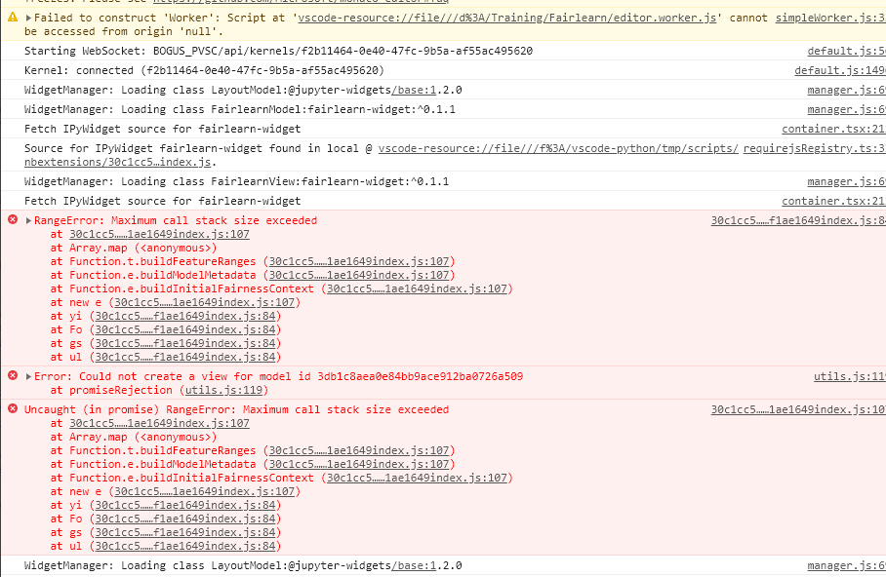The image size is (886, 577).
Task: Open requirejsRegistry.ts source link
Action: click(x=814, y=148)
